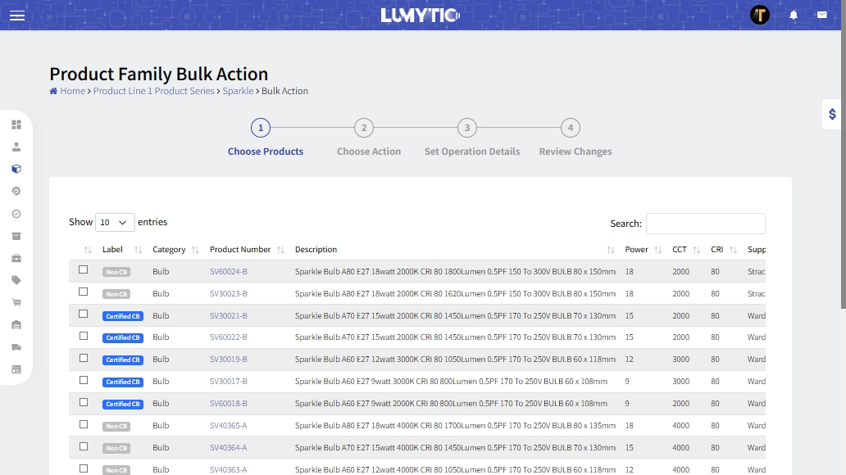Image resolution: width=846 pixels, height=475 pixels.
Task: Click the Supp column header
Action: point(757,250)
